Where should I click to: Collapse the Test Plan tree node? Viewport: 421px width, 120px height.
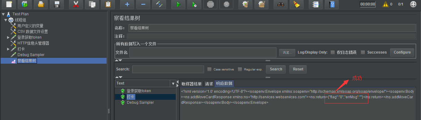[3, 14]
